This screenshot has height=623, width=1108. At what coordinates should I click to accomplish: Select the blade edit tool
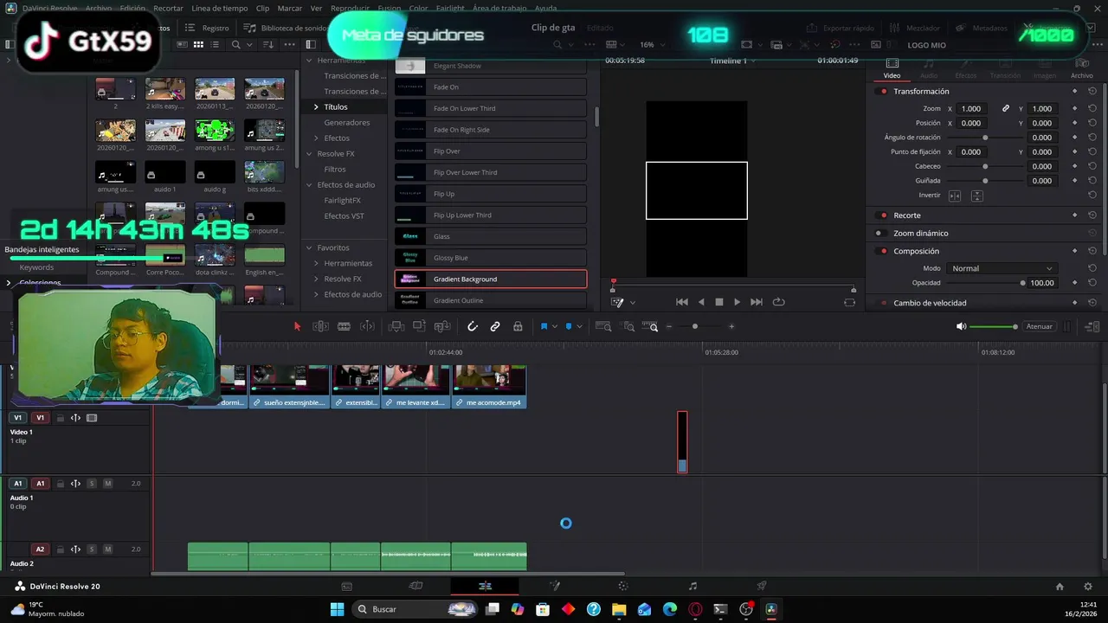344,326
